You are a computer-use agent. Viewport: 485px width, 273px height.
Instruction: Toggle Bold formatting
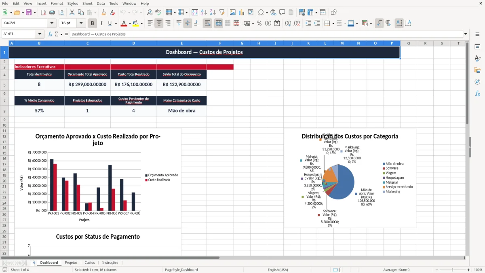(92, 23)
